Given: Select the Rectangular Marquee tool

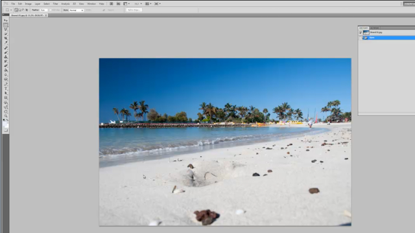Looking at the screenshot, I should [6, 25].
